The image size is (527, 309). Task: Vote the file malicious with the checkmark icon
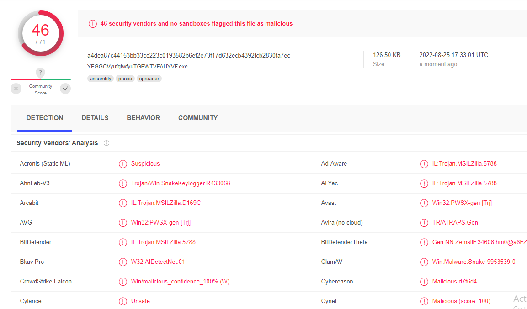point(65,89)
